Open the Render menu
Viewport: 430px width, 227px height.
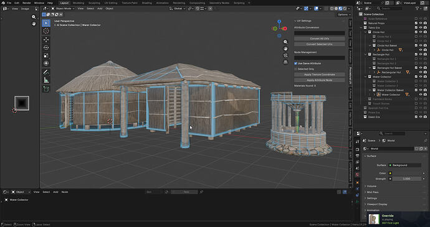point(26,2)
